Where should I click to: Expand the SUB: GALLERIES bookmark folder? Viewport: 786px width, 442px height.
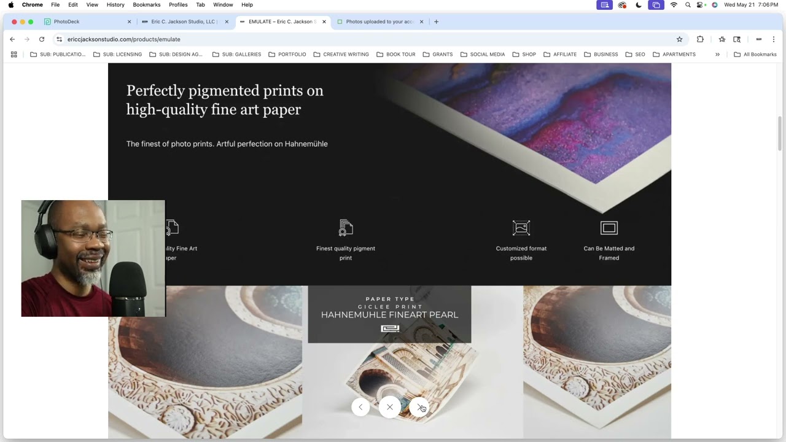[x=236, y=54]
